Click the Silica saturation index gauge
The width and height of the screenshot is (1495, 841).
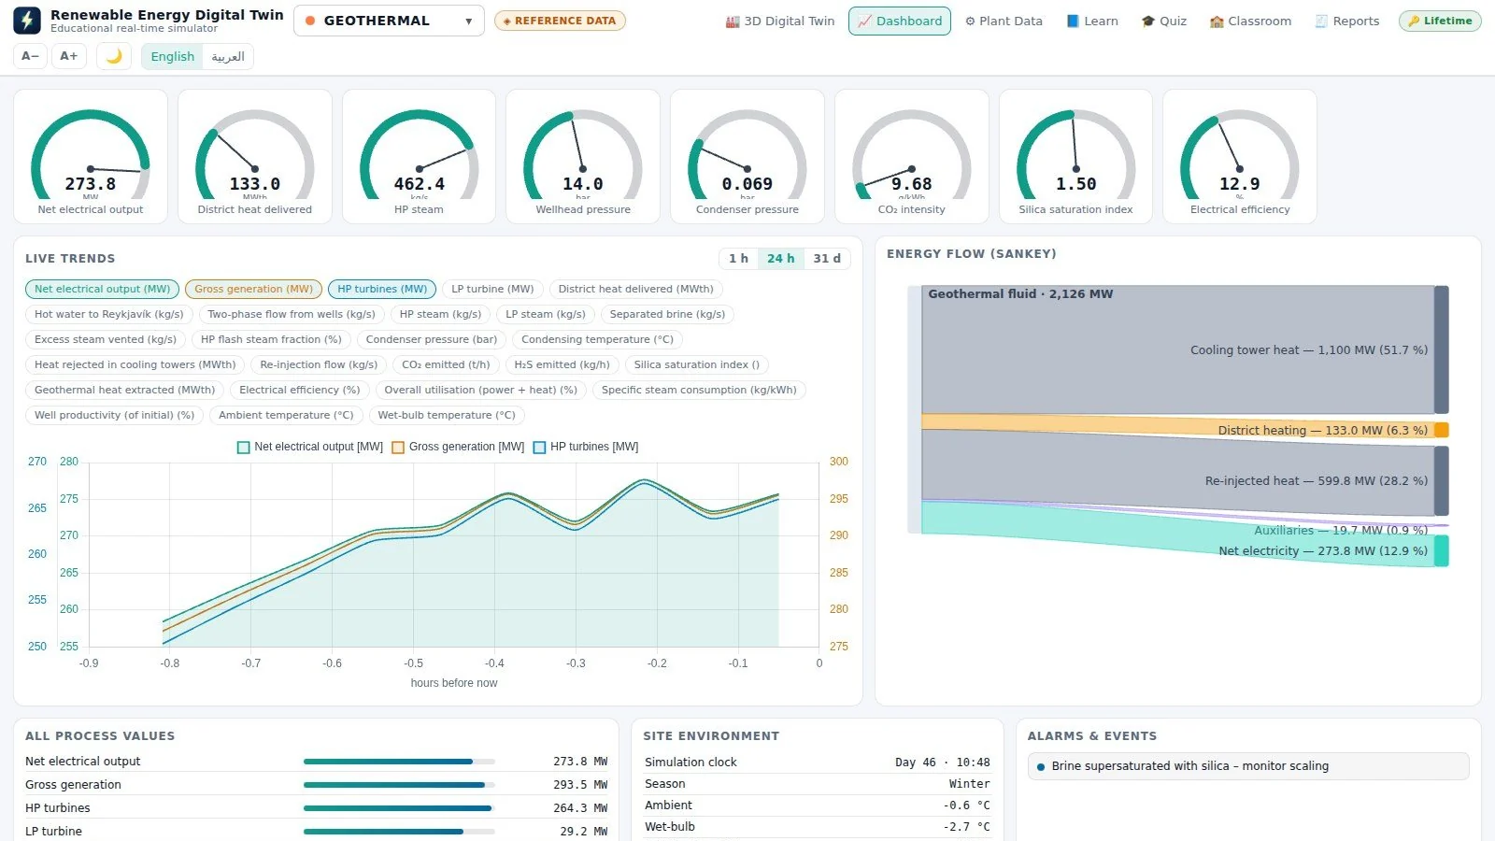pos(1075,157)
